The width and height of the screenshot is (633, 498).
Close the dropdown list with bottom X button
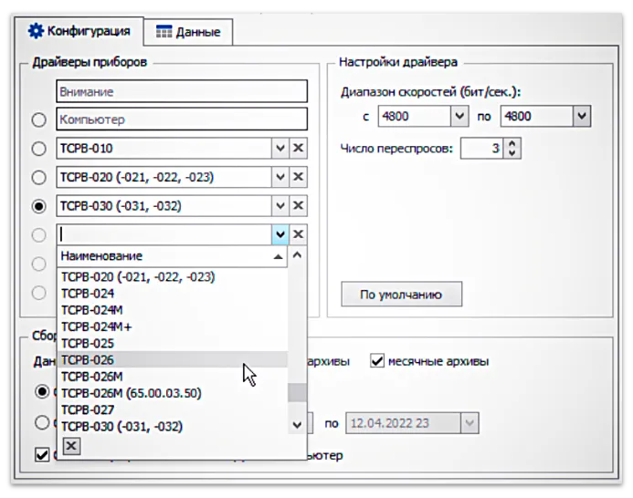click(x=71, y=445)
